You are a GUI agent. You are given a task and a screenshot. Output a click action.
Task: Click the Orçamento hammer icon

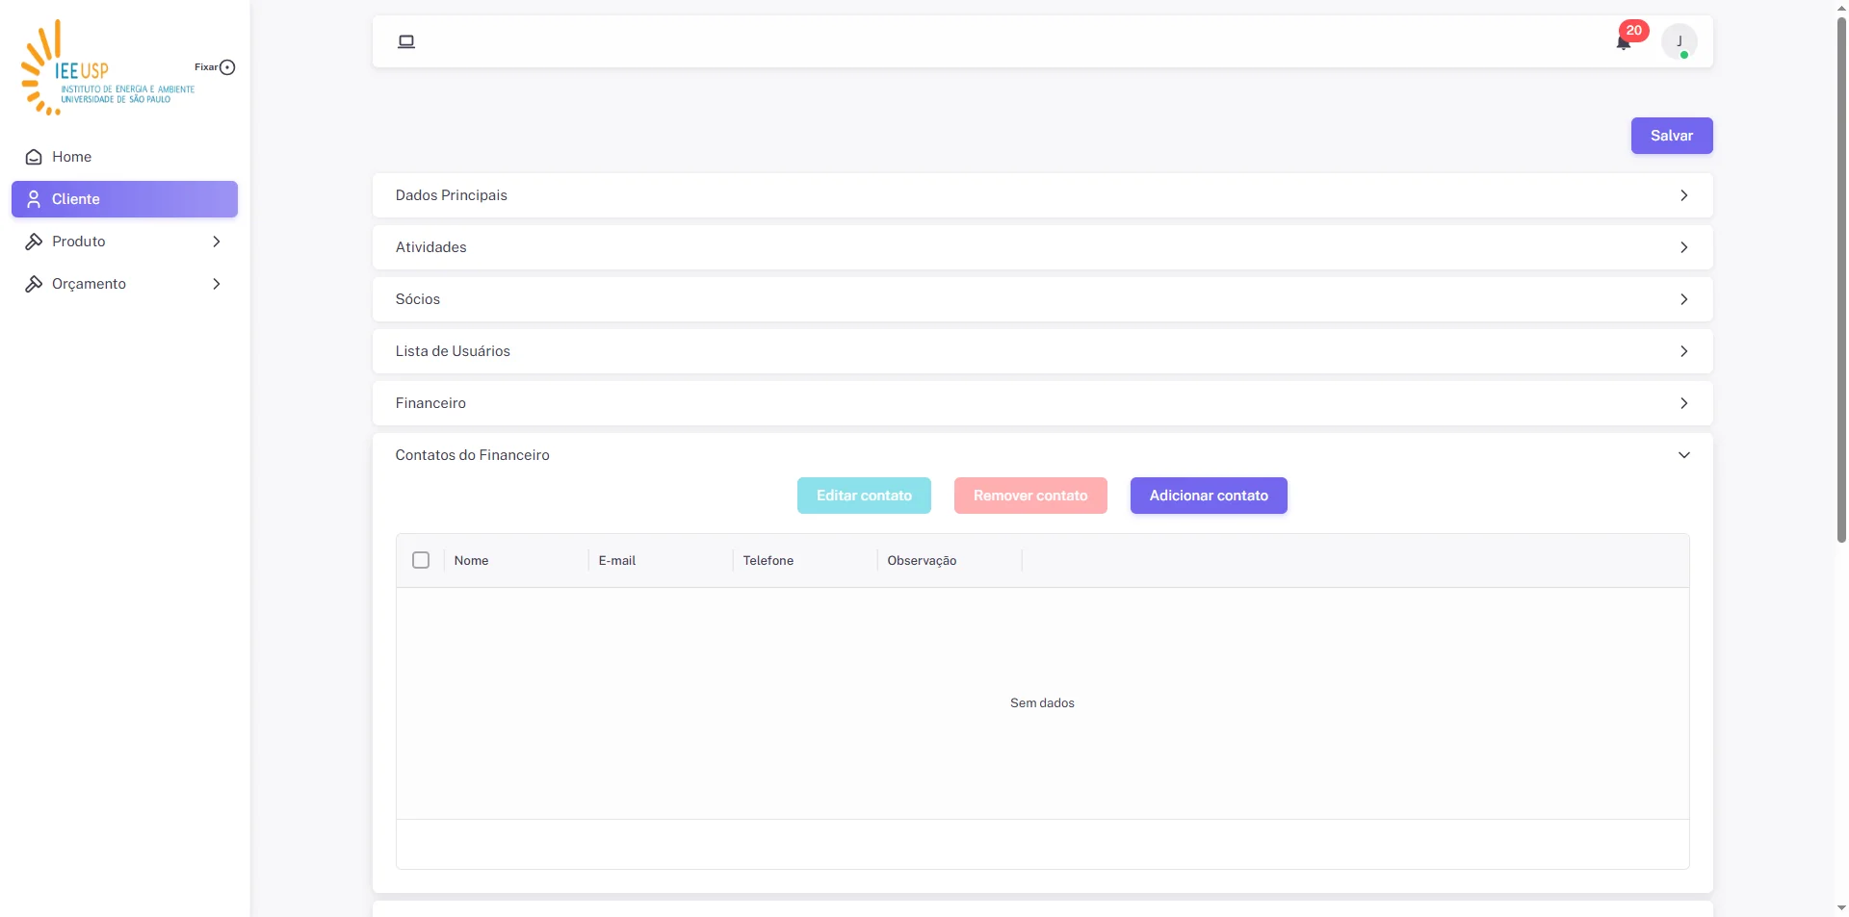point(34,284)
